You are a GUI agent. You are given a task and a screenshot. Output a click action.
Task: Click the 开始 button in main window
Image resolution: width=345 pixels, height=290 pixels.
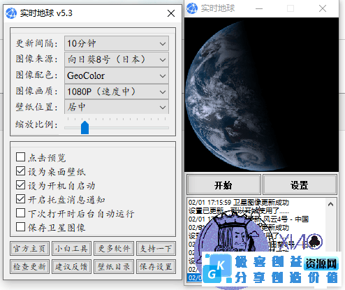[x=223, y=185]
